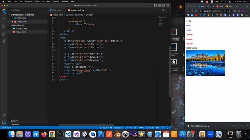Open the GitHub bookmark in Chrome
Image resolution: width=250 pixels, height=140 pixels.
(x=187, y=15)
